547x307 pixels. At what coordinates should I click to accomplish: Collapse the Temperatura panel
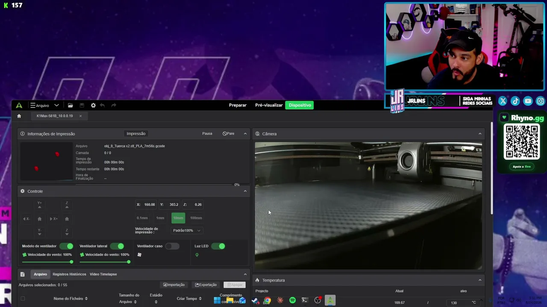[x=480, y=280]
